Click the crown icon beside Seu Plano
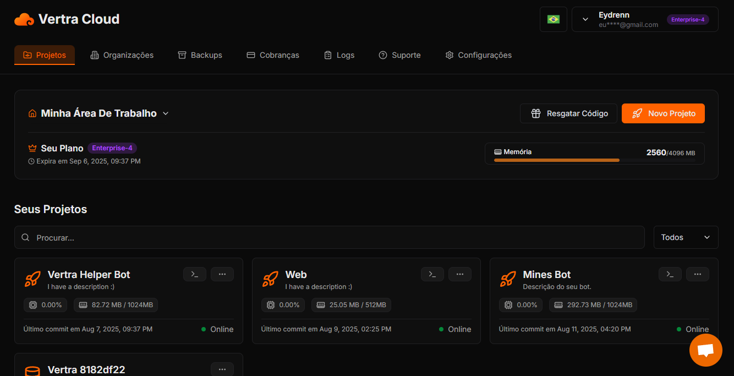The image size is (734, 376). tap(31, 148)
